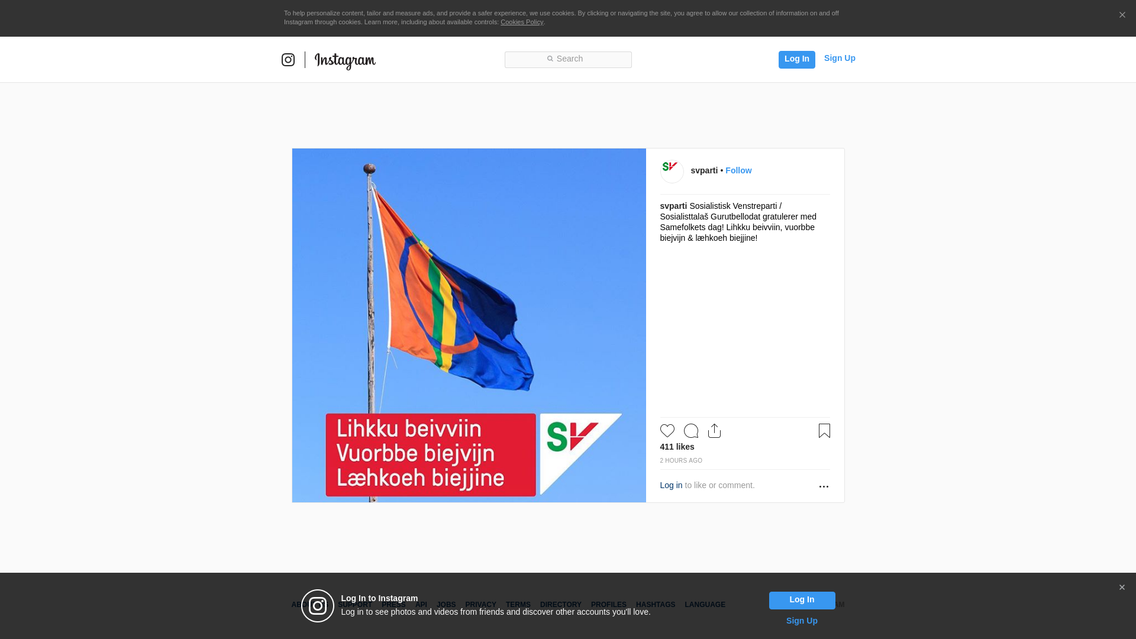
Task: Open the TERMS footer link
Action: coord(518,605)
